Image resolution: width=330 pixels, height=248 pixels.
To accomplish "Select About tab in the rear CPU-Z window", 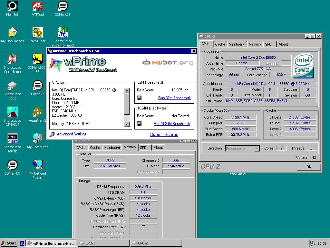I will tap(158, 148).
